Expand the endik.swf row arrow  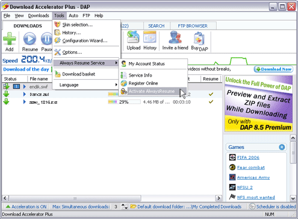[25, 87]
